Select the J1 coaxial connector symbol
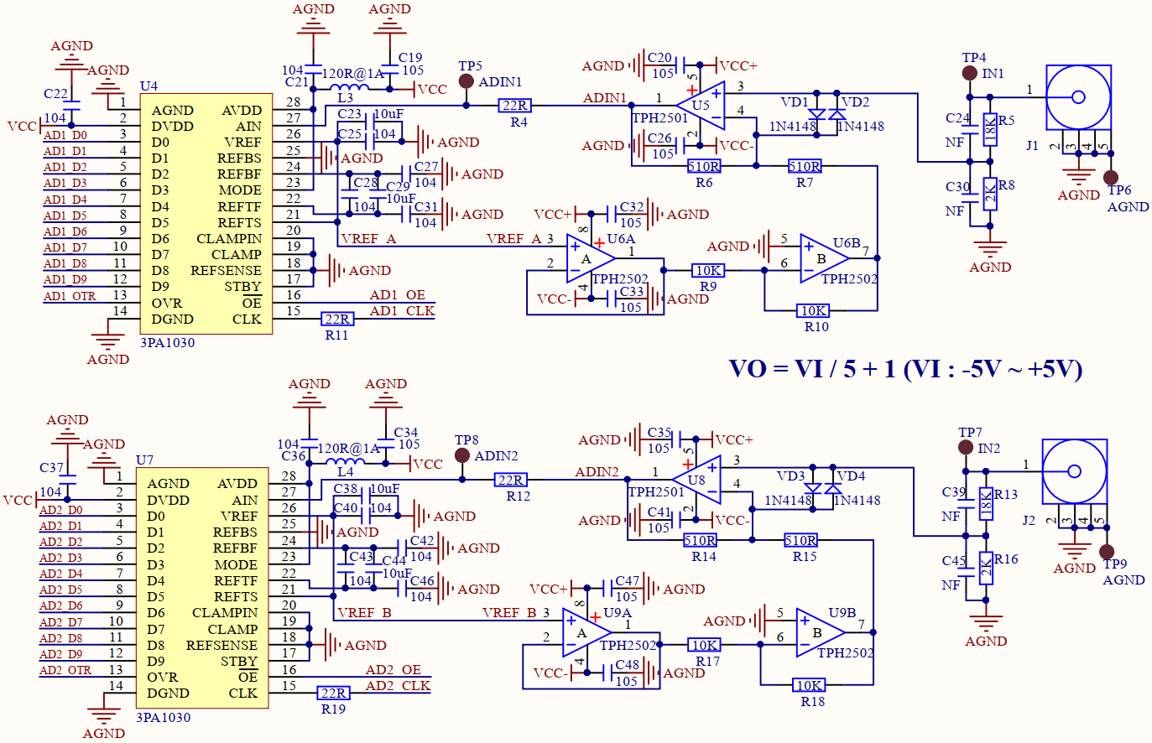 (1078, 98)
